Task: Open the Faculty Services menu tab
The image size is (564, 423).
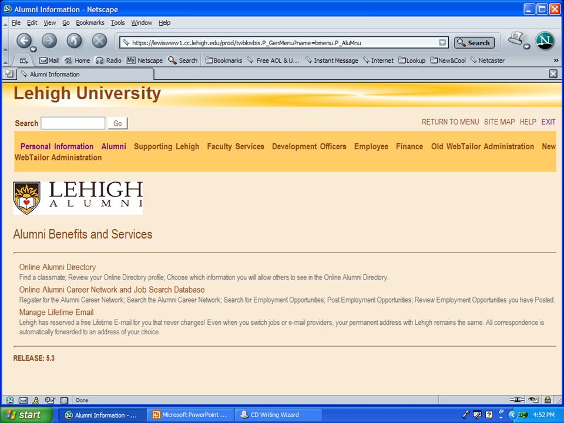Action: pyautogui.click(x=236, y=146)
